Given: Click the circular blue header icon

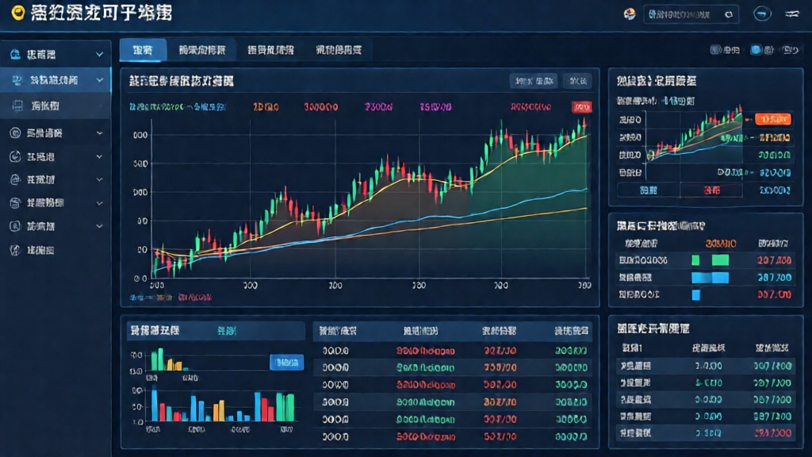Looking at the screenshot, I should point(762,14).
